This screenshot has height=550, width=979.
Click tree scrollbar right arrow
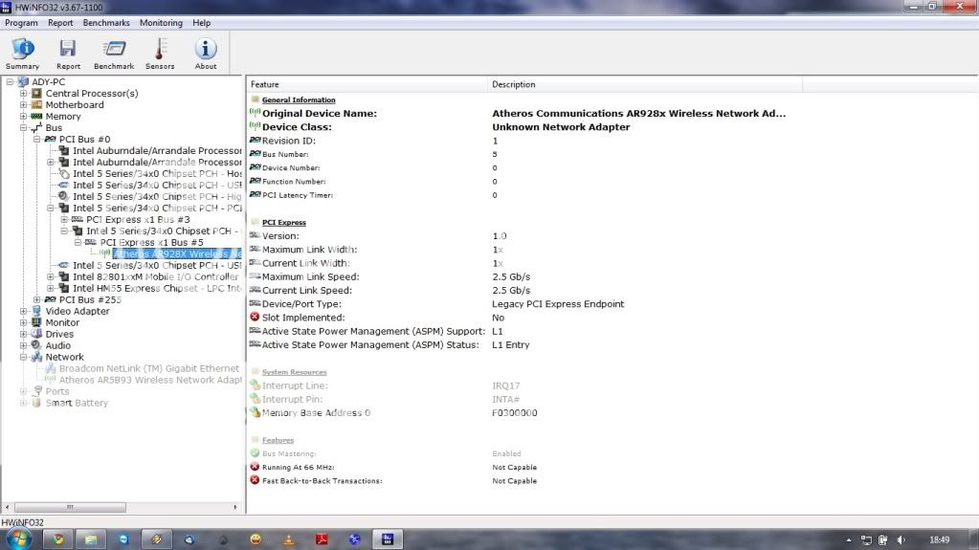tap(235, 507)
